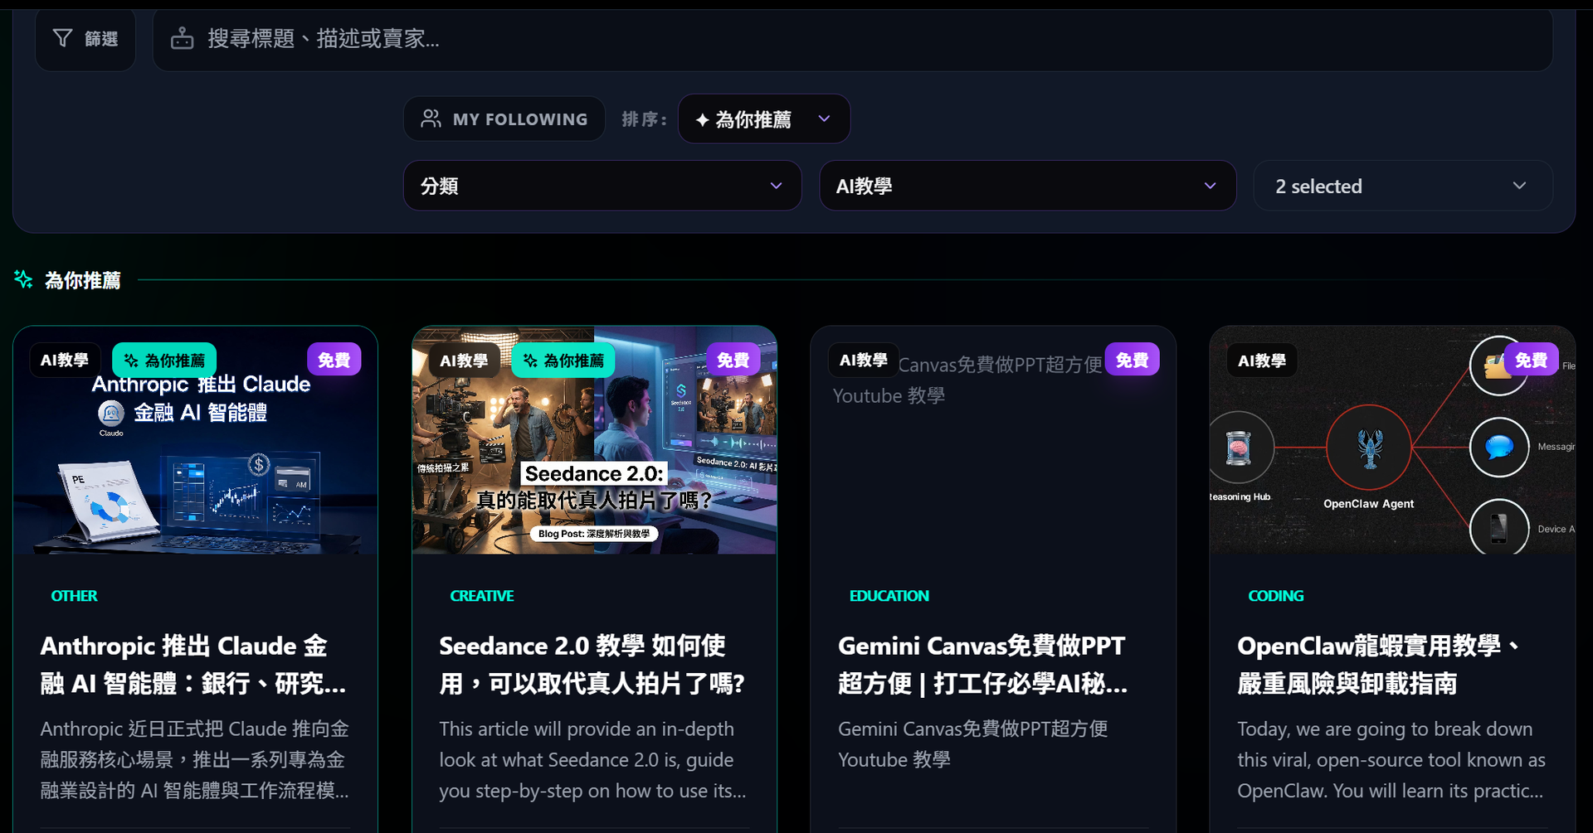
Task: Click AI教學 tag on Seedance card
Action: point(464,361)
